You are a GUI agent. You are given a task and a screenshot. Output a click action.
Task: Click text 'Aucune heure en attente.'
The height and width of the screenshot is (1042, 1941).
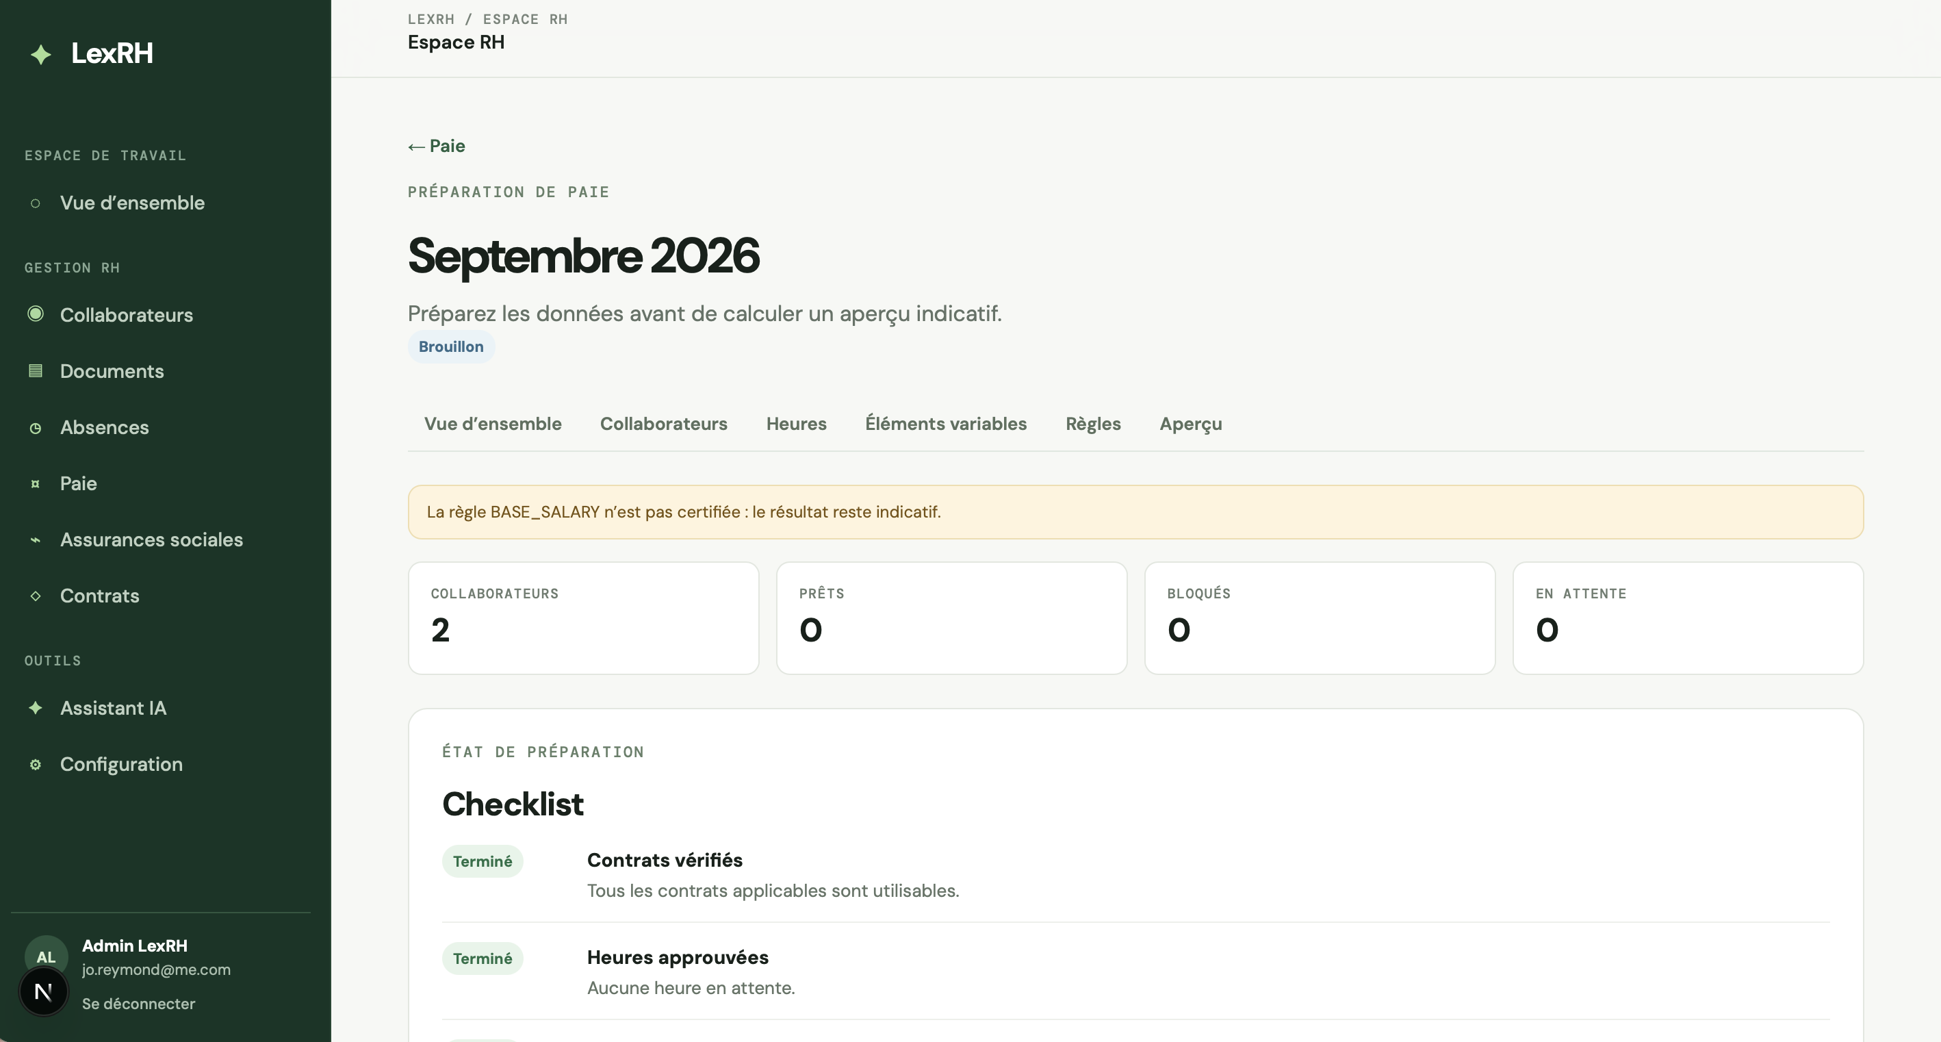tap(691, 988)
